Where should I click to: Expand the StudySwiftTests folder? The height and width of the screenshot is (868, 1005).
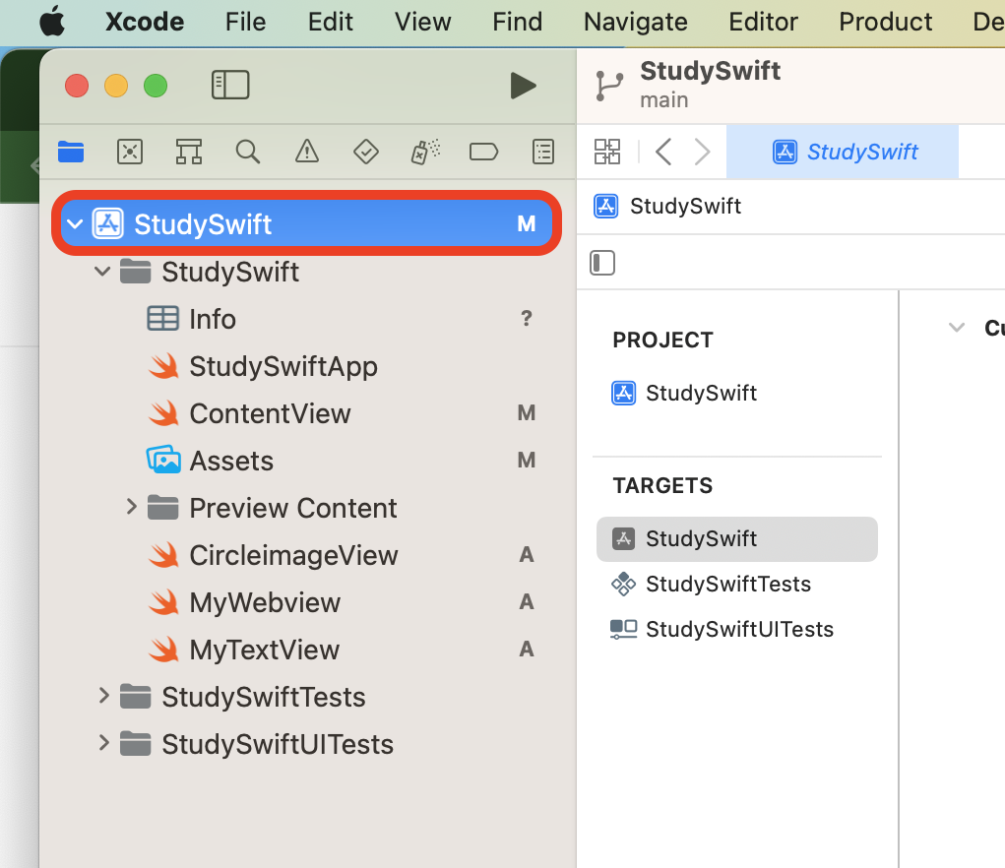click(x=103, y=696)
